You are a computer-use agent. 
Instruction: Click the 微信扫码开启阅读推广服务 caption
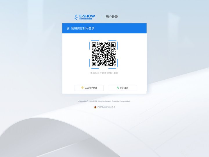pos(104,73)
